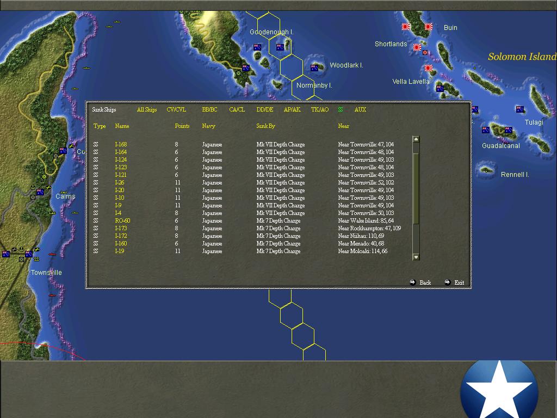Click the scrollbar up arrow

click(x=416, y=139)
